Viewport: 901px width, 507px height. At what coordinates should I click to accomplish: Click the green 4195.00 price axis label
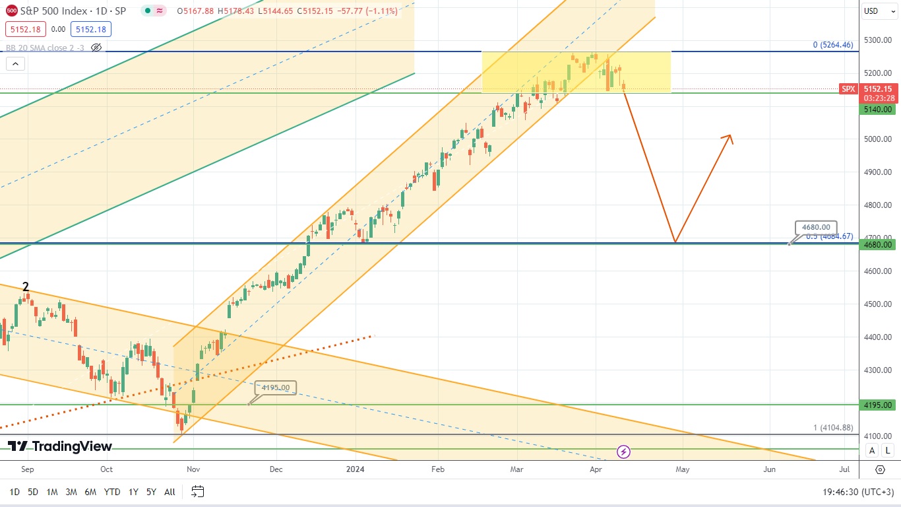[879, 405]
